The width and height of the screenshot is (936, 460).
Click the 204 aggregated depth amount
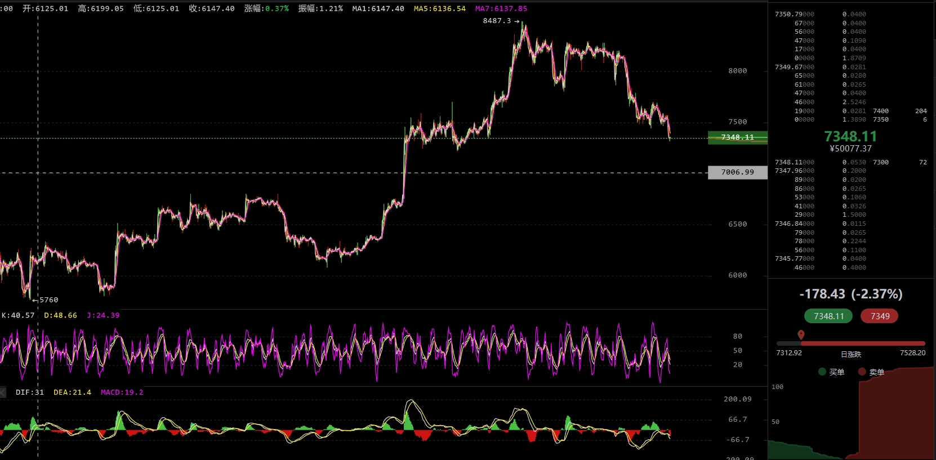tap(921, 111)
